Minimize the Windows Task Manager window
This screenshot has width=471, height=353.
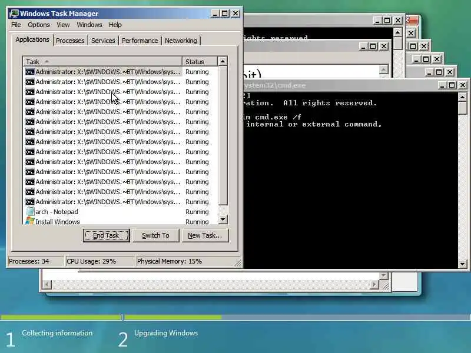[x=214, y=14]
